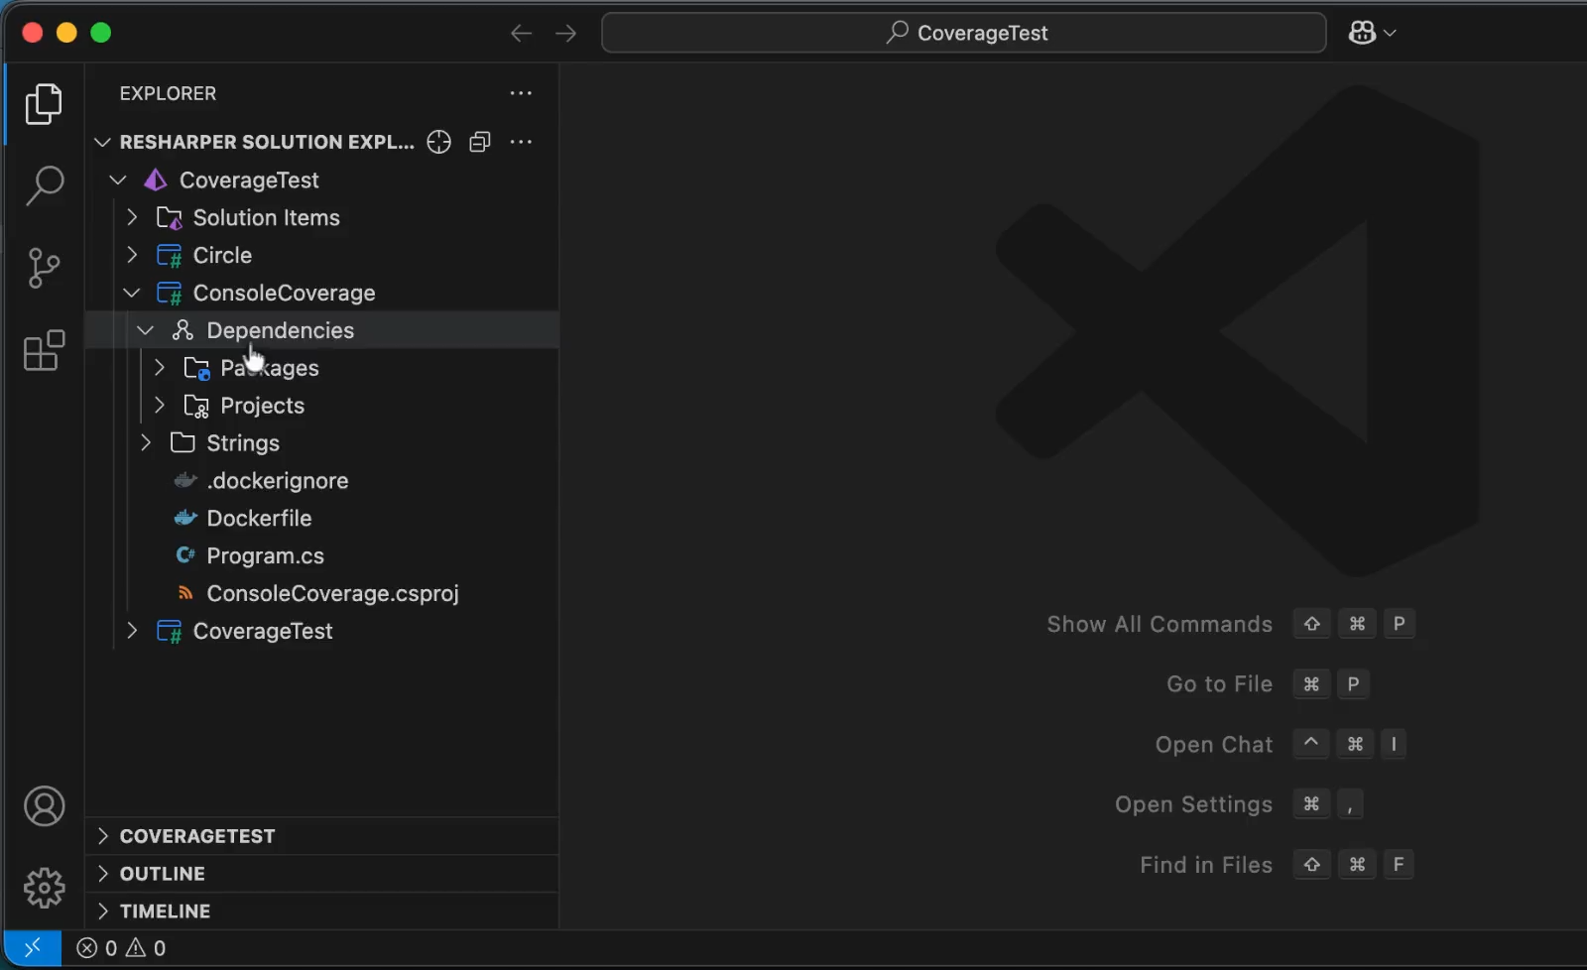This screenshot has width=1587, height=970.
Task: Click the CoverageTest command center search box
Action: click(963, 33)
